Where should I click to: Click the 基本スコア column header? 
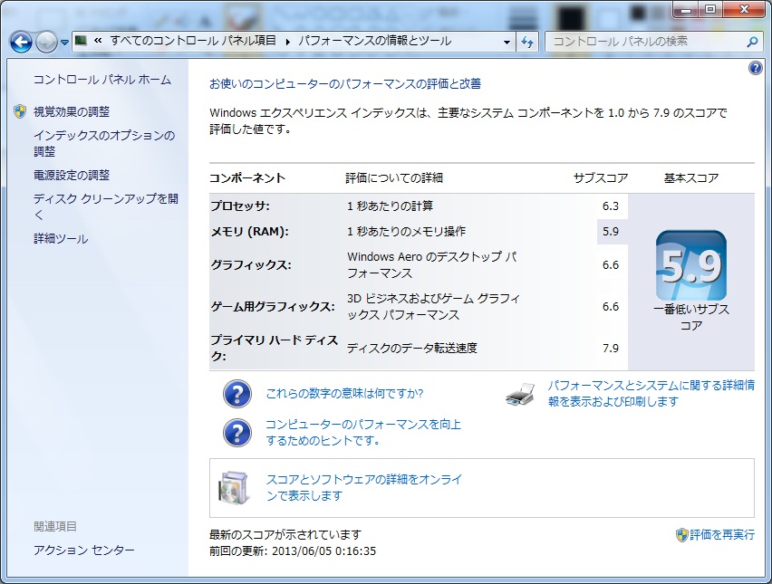tap(691, 177)
